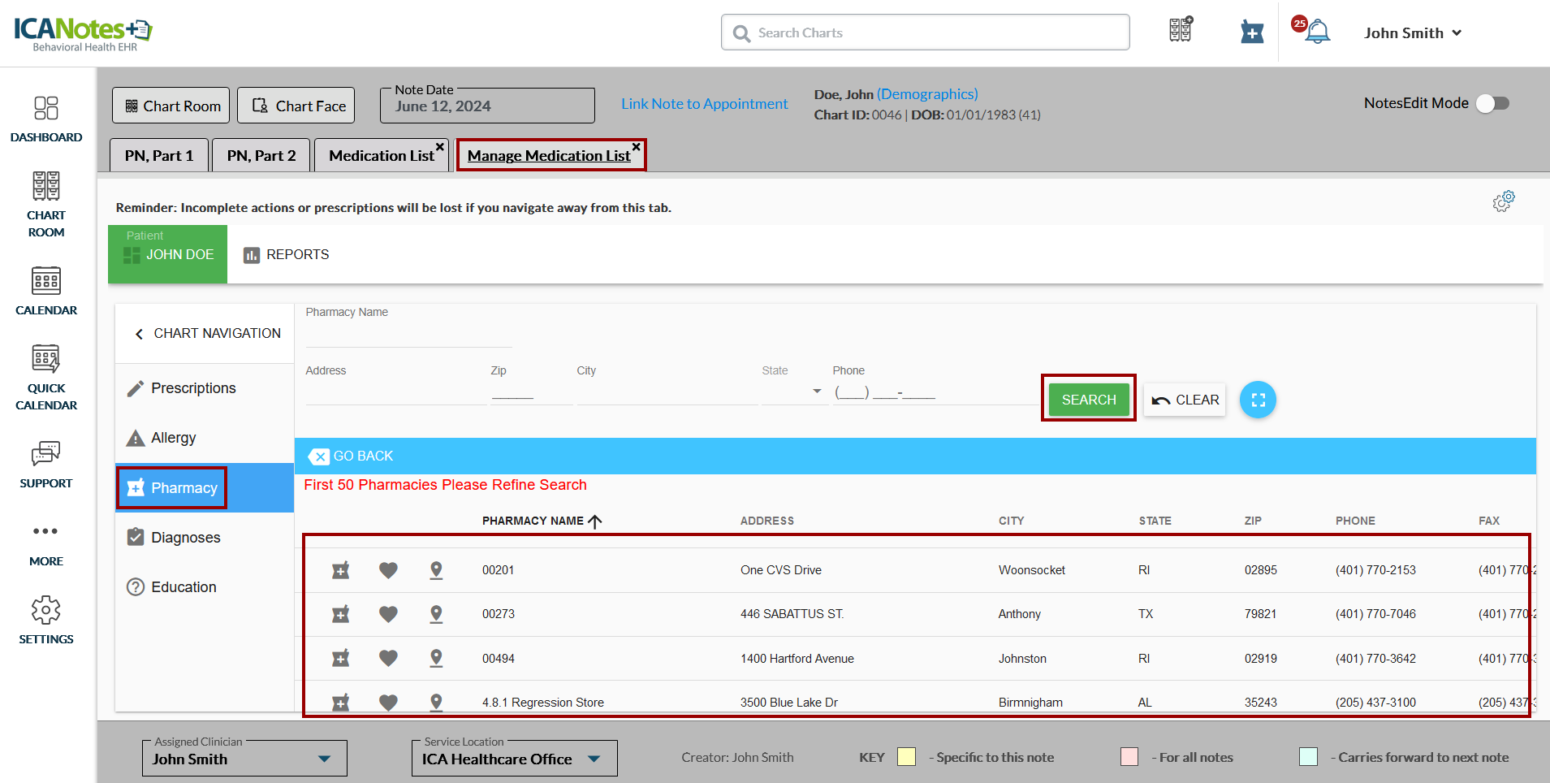Click the green SEARCH button

tap(1088, 400)
